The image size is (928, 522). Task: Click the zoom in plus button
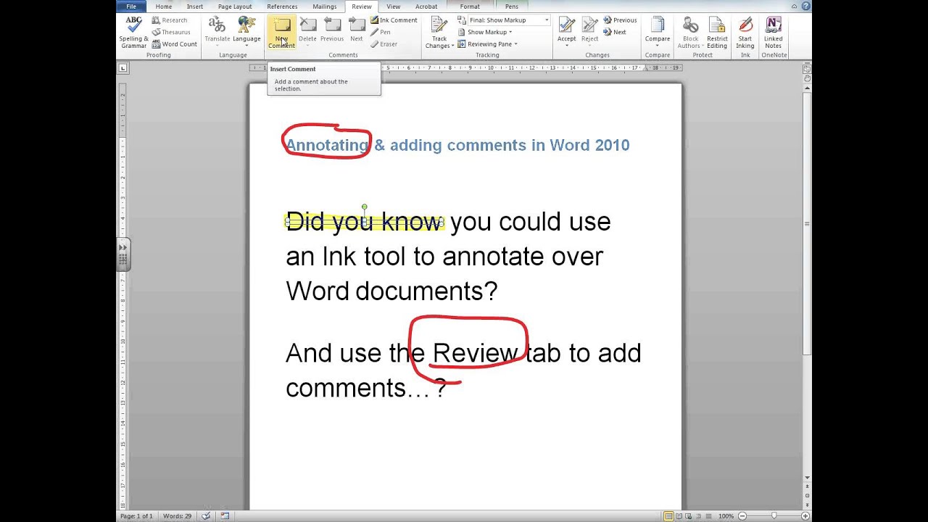pyautogui.click(x=807, y=516)
